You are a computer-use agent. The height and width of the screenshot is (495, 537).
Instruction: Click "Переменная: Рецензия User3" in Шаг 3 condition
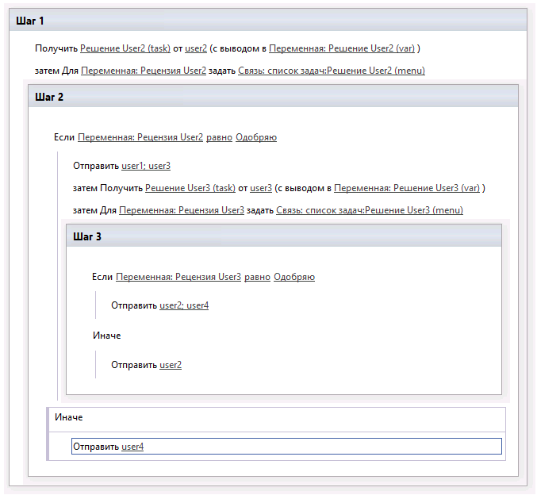178,277
